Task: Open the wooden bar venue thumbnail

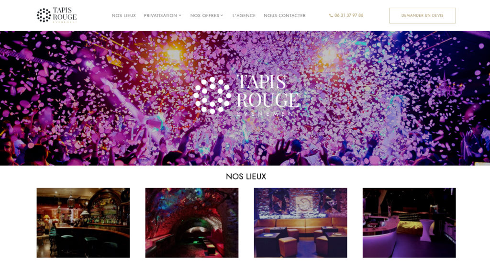Action: click(x=83, y=223)
